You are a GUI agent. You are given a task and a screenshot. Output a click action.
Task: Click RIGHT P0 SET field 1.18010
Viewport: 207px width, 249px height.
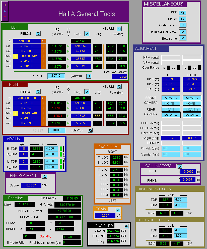(57, 130)
